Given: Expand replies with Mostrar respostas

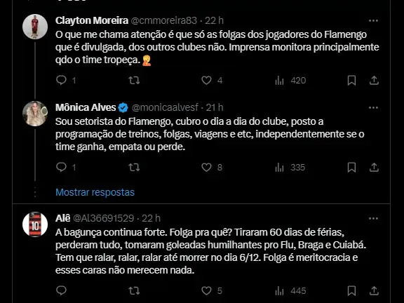Looking at the screenshot, I should coord(95,192).
